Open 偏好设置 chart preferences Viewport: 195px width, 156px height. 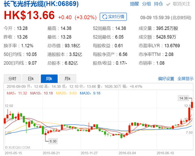click(166, 79)
